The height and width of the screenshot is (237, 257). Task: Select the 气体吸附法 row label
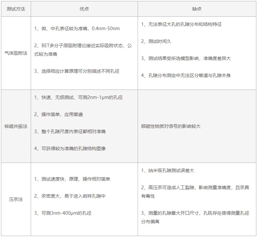[x=15, y=53]
